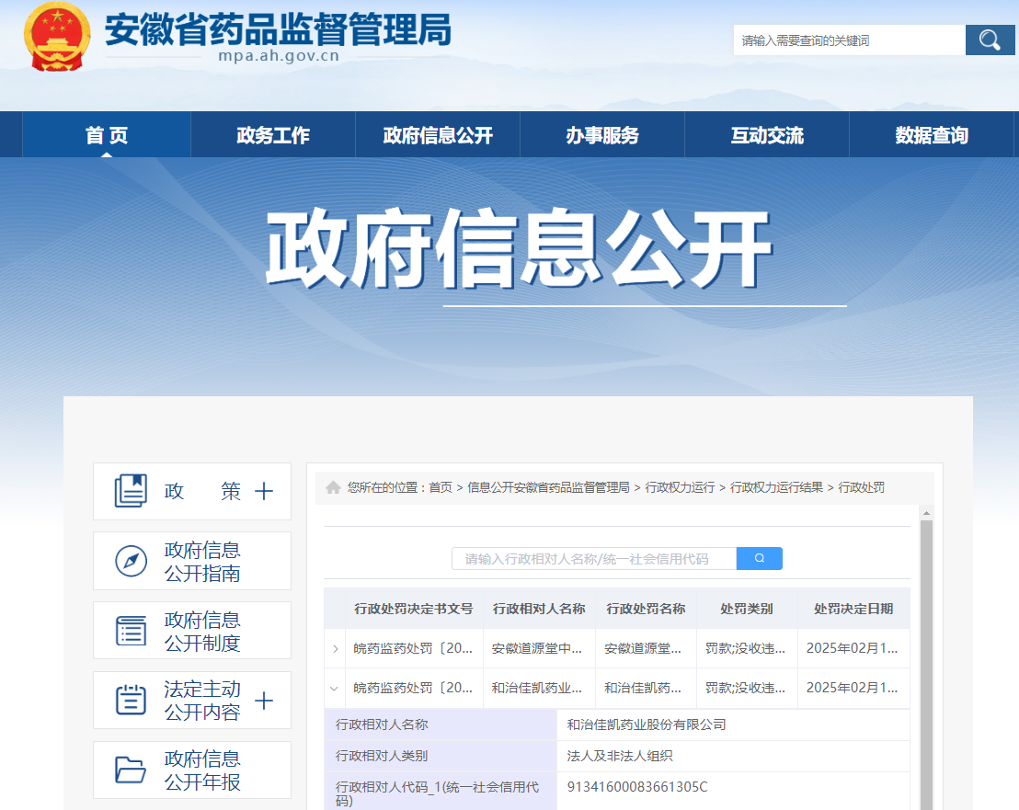The image size is (1019, 810).
Task: Collapse the 和治佳凯药业 penalty row
Action: 335,688
